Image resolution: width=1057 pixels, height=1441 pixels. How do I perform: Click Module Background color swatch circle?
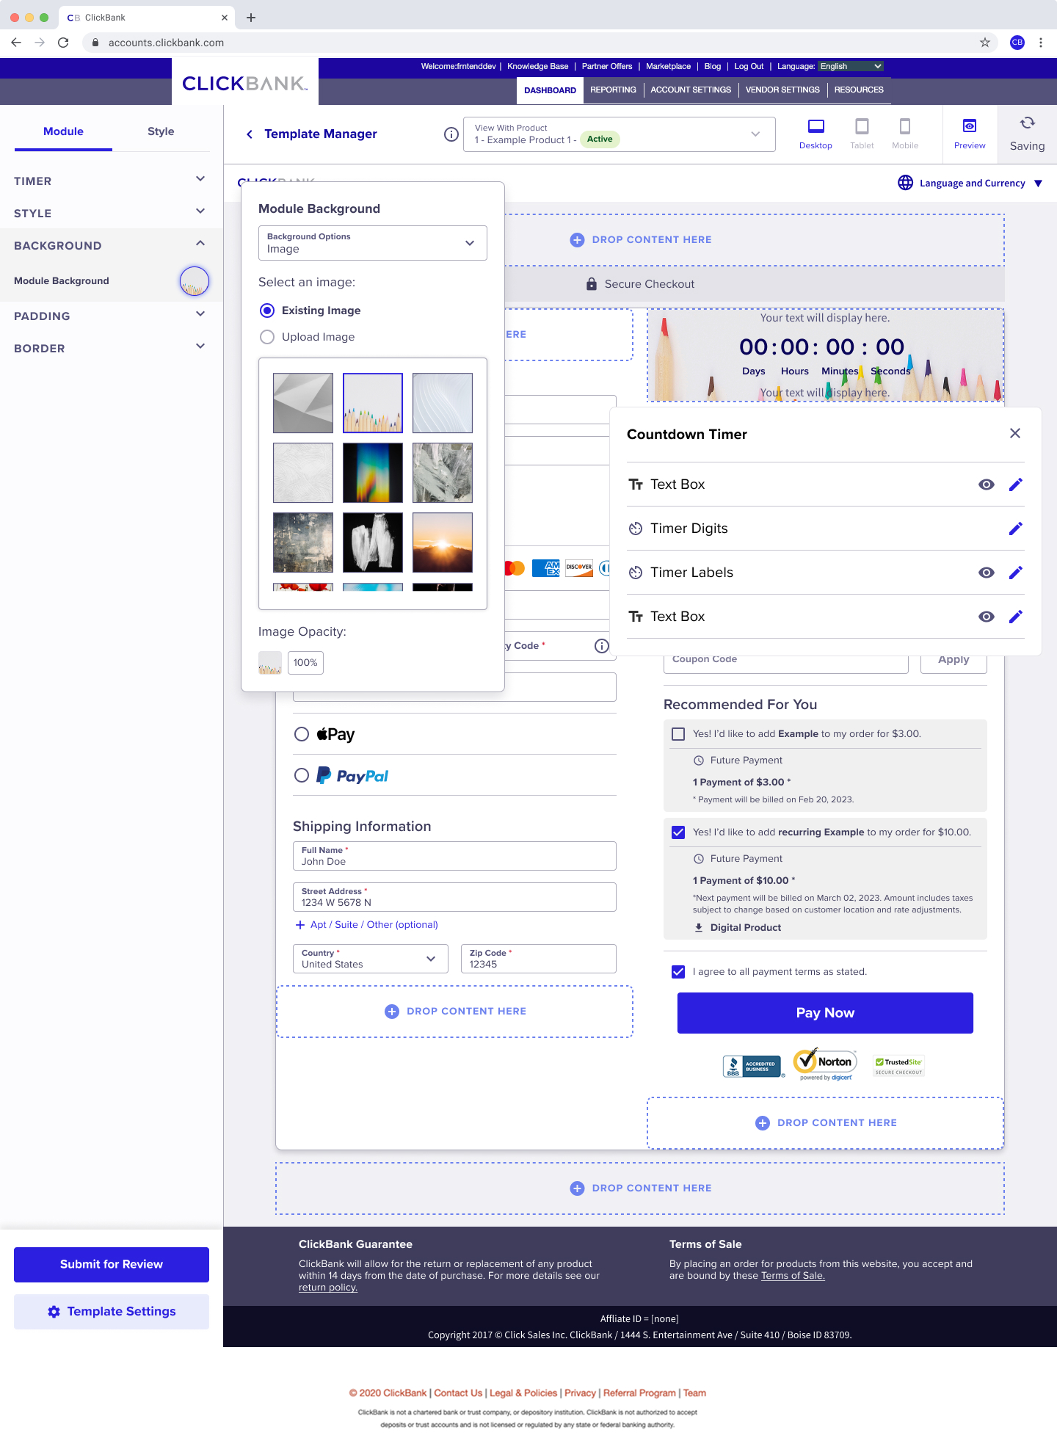195,280
